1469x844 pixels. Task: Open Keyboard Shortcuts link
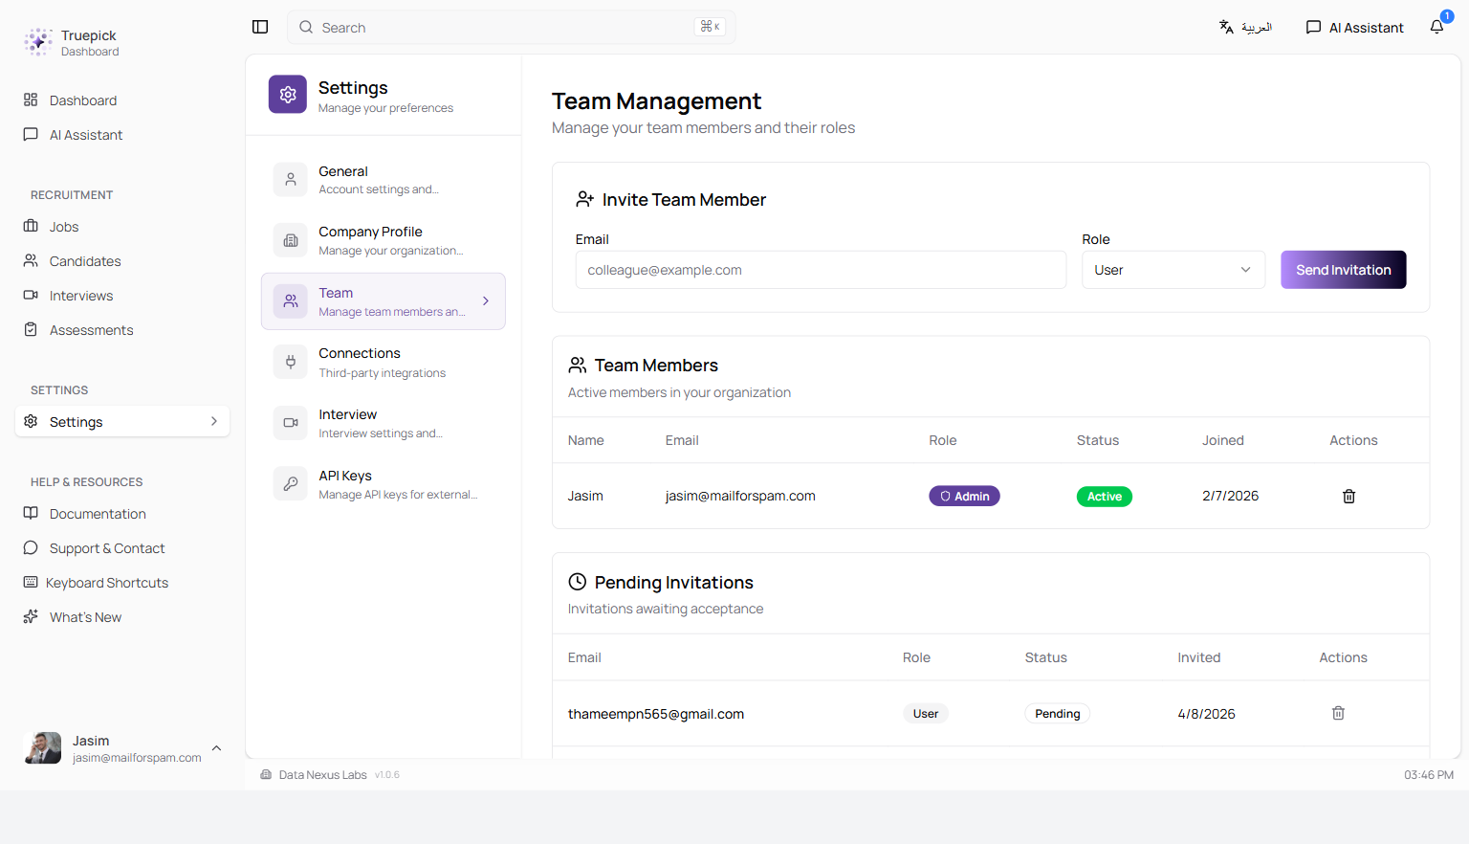(x=106, y=583)
